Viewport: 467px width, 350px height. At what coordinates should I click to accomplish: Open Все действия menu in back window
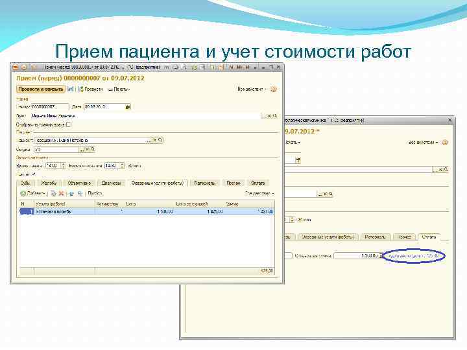(x=423, y=143)
